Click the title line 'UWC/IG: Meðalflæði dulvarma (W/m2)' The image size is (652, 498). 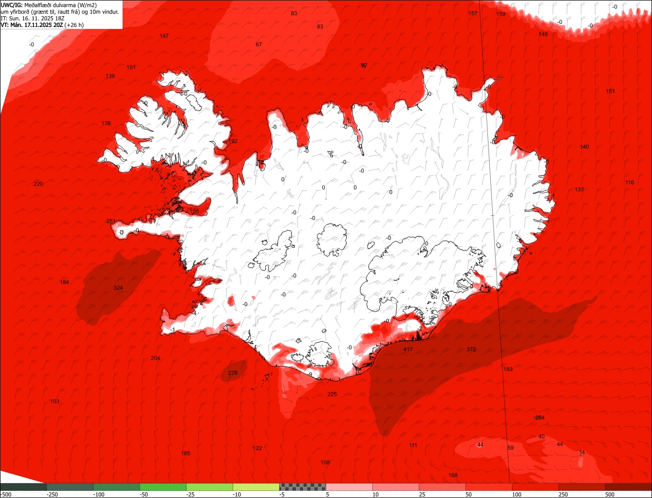click(x=49, y=5)
